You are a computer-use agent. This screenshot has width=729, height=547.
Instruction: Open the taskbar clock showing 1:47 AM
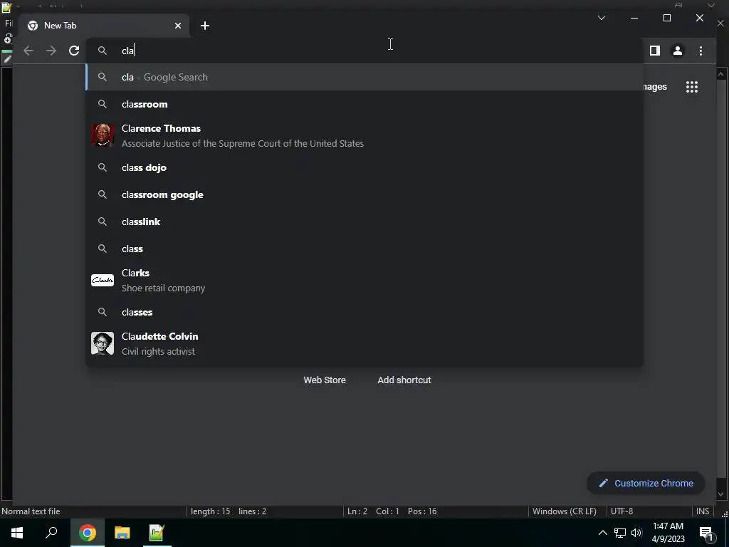[668, 533]
